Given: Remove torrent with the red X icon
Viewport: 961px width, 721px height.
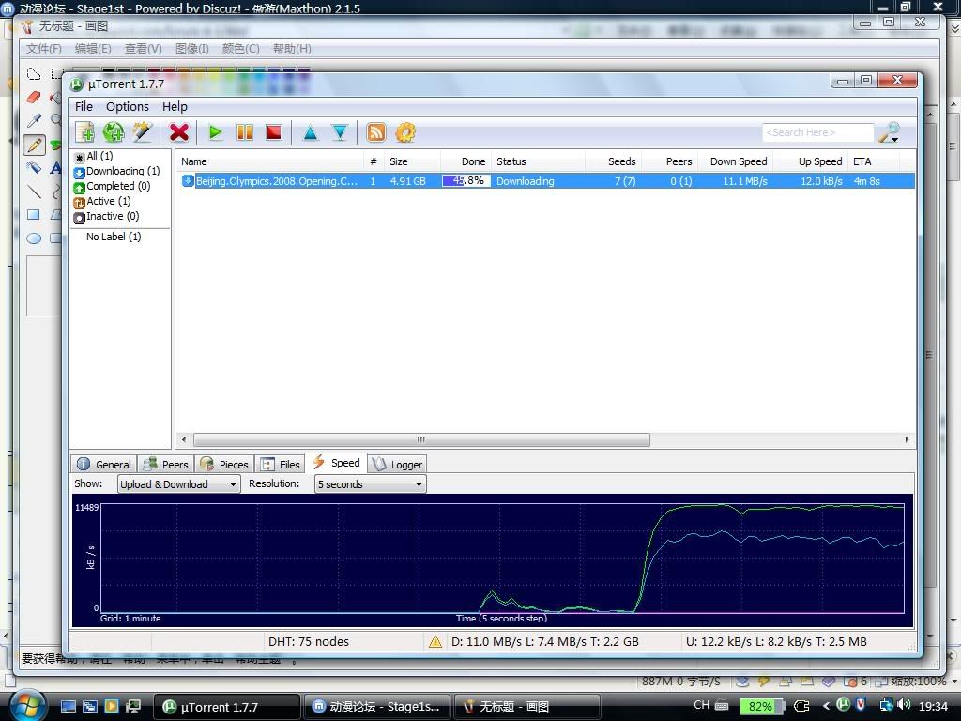Looking at the screenshot, I should pos(179,132).
